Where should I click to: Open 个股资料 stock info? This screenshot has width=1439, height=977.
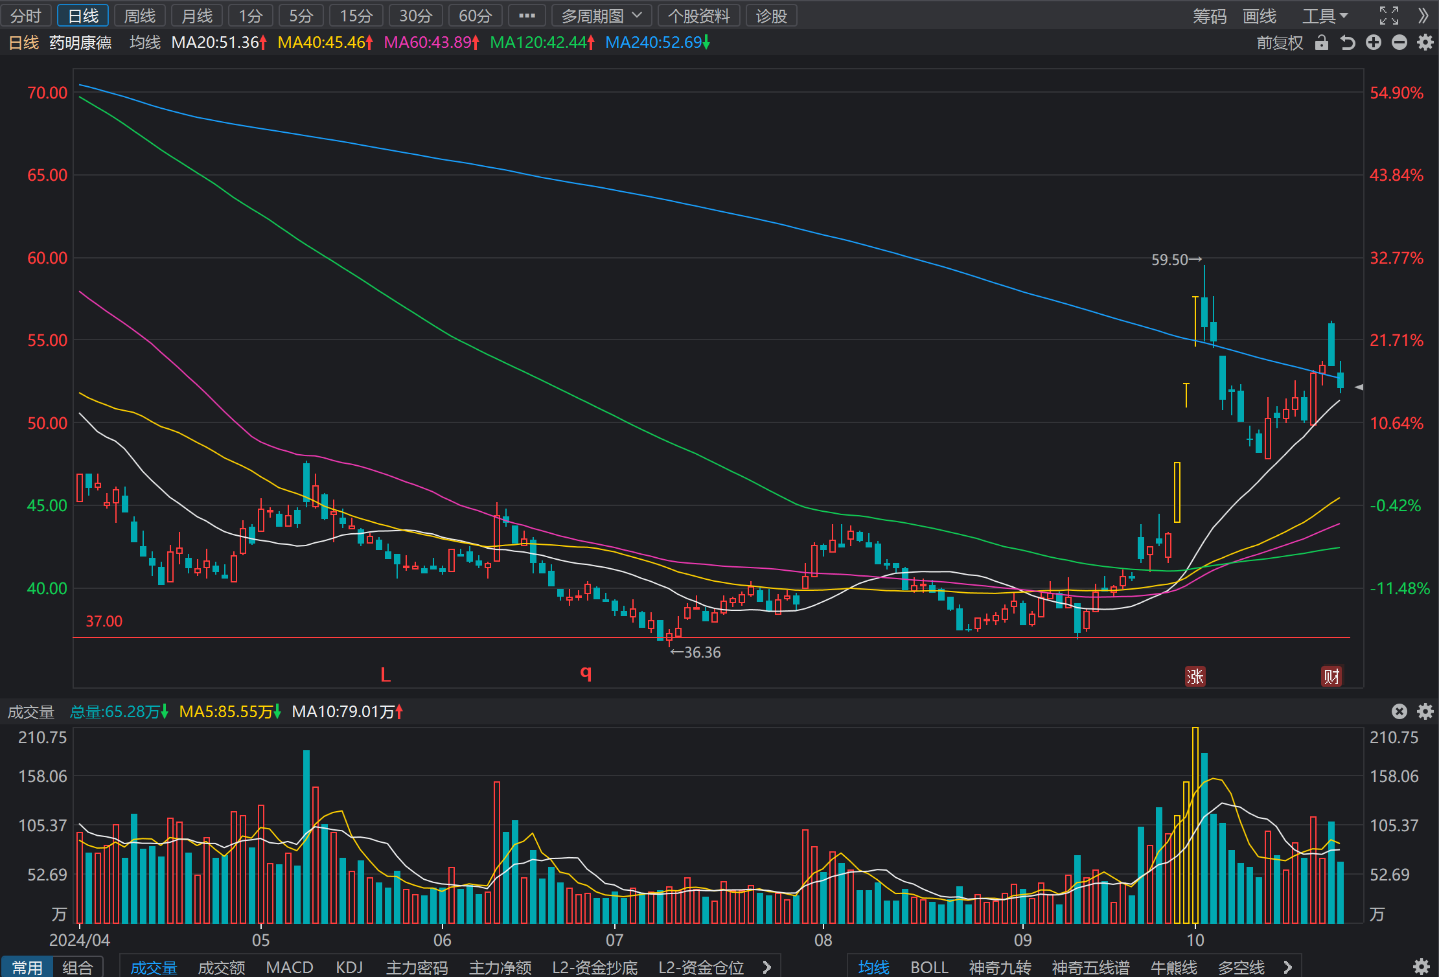[698, 16]
